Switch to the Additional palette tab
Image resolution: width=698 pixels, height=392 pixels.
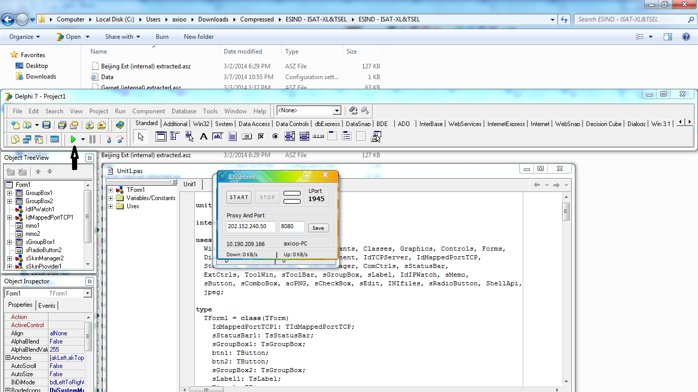click(x=175, y=124)
